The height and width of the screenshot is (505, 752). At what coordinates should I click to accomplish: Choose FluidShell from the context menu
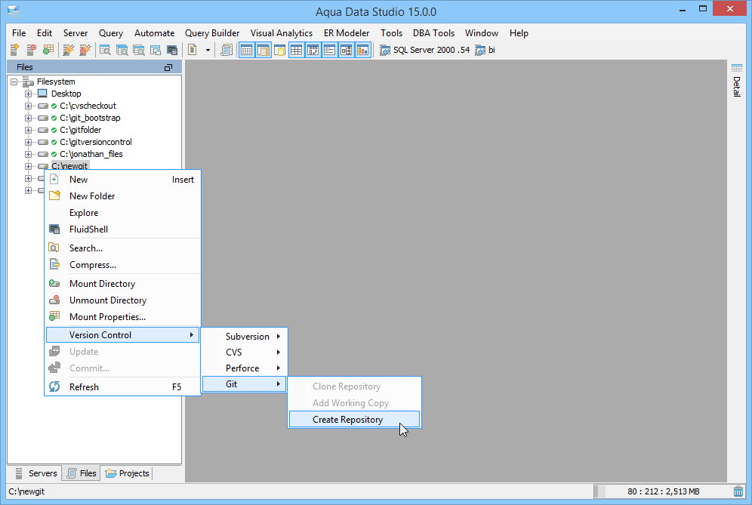[122, 229]
